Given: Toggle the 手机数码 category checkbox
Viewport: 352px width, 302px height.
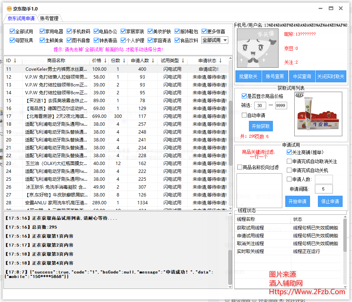Looking at the screenshot, I should (x=69, y=31).
